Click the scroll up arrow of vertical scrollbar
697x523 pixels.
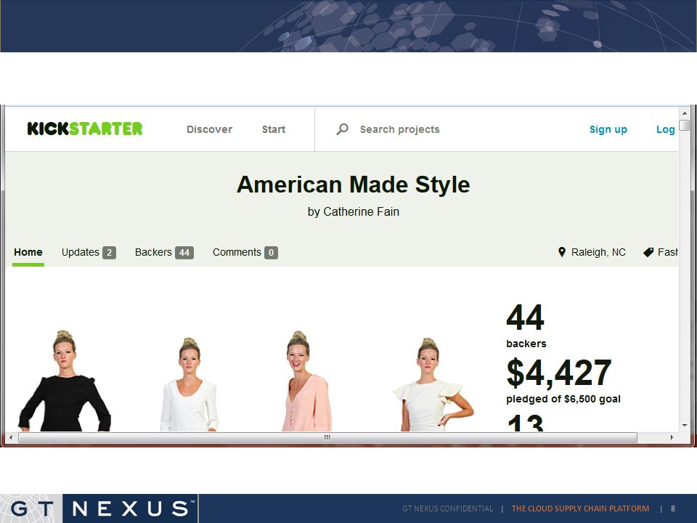click(685, 113)
